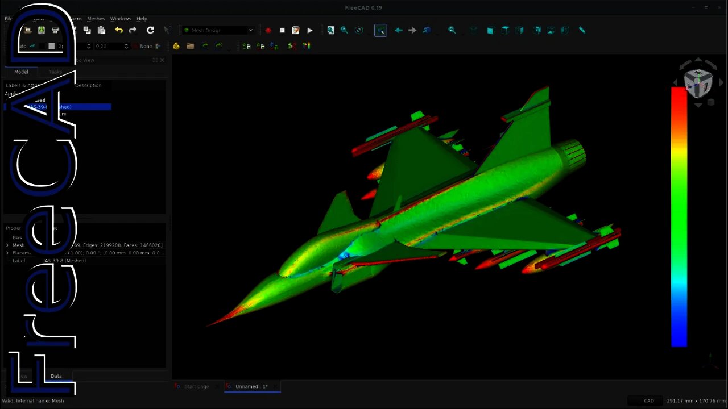
Task: Set top view cube icon
Action: [x=505, y=30]
